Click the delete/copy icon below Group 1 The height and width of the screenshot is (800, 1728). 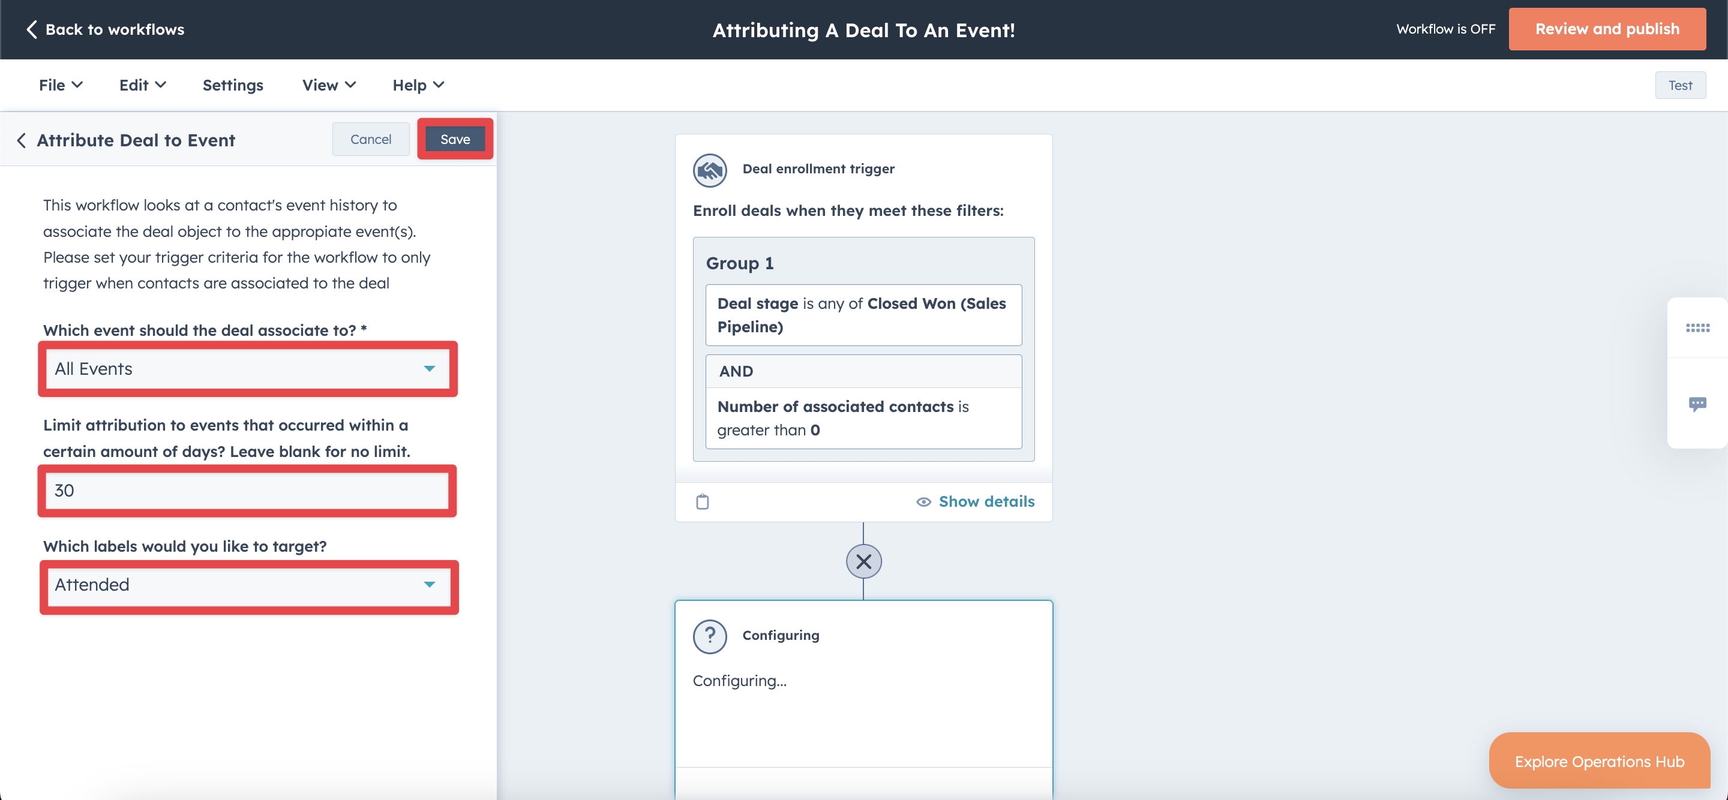(x=702, y=500)
